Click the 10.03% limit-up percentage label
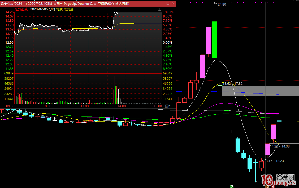Viewport: 299px width, 188px height. click(x=168, y=12)
